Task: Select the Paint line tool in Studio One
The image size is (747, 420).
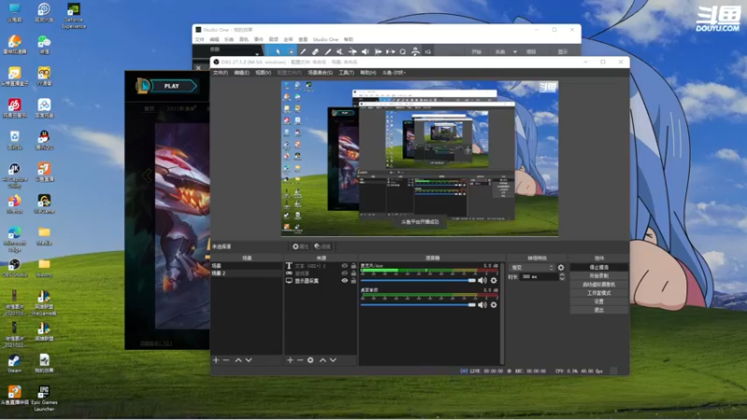Action: 328,51
